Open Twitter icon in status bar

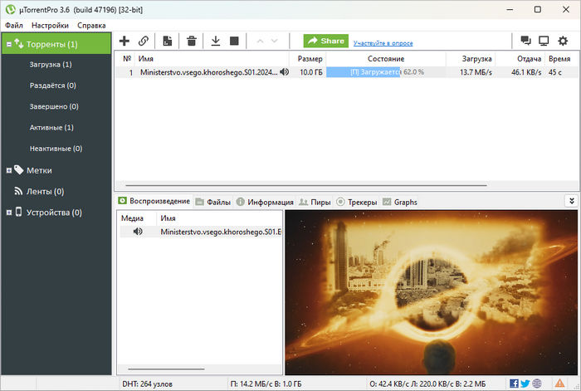click(x=525, y=384)
